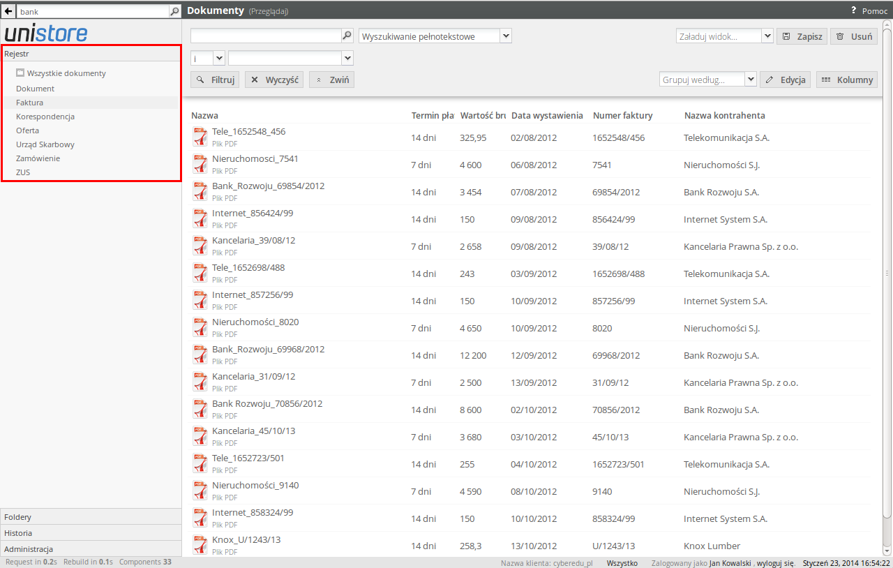Click PDF icon of Nieruchomości_8020
893x568 pixels.
click(x=200, y=327)
